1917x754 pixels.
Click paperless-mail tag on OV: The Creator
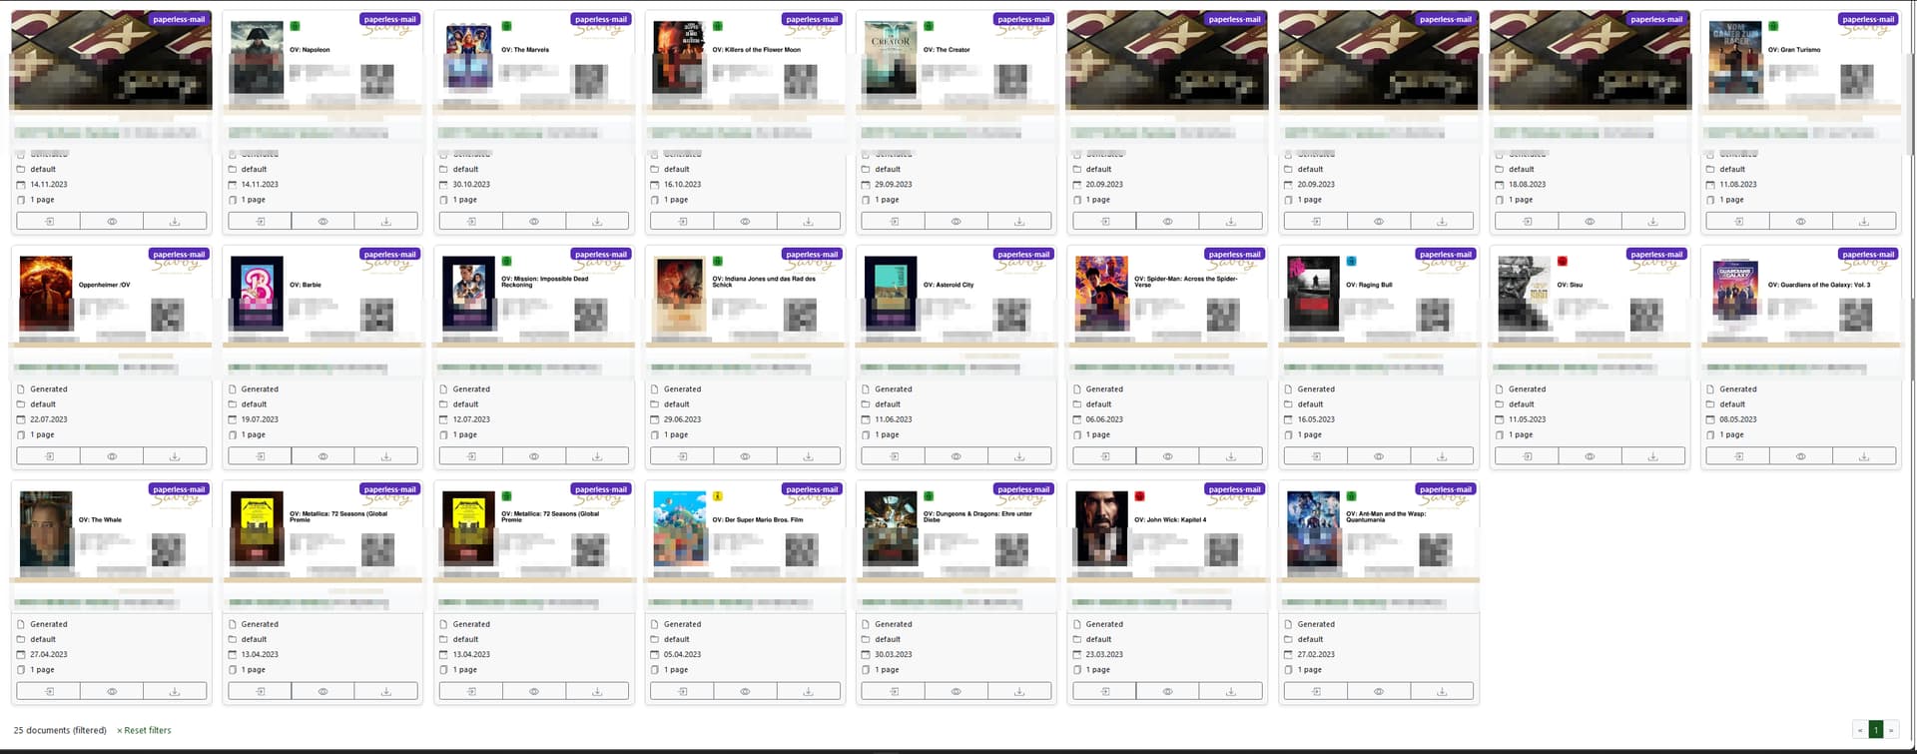1023,19
